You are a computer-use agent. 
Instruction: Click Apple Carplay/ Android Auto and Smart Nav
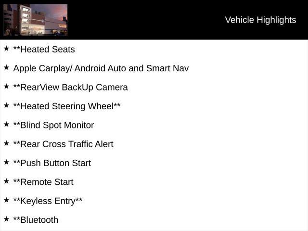[x=101, y=68]
